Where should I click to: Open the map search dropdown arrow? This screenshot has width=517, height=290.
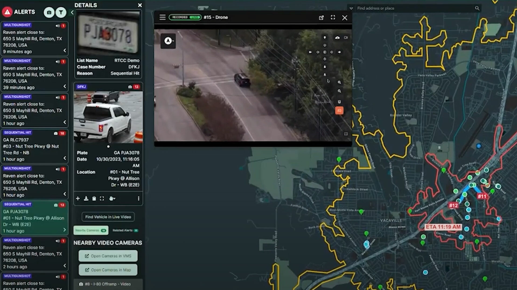click(x=351, y=8)
